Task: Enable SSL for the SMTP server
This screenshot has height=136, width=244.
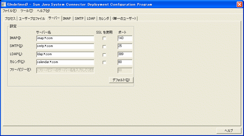Action: coord(104,46)
